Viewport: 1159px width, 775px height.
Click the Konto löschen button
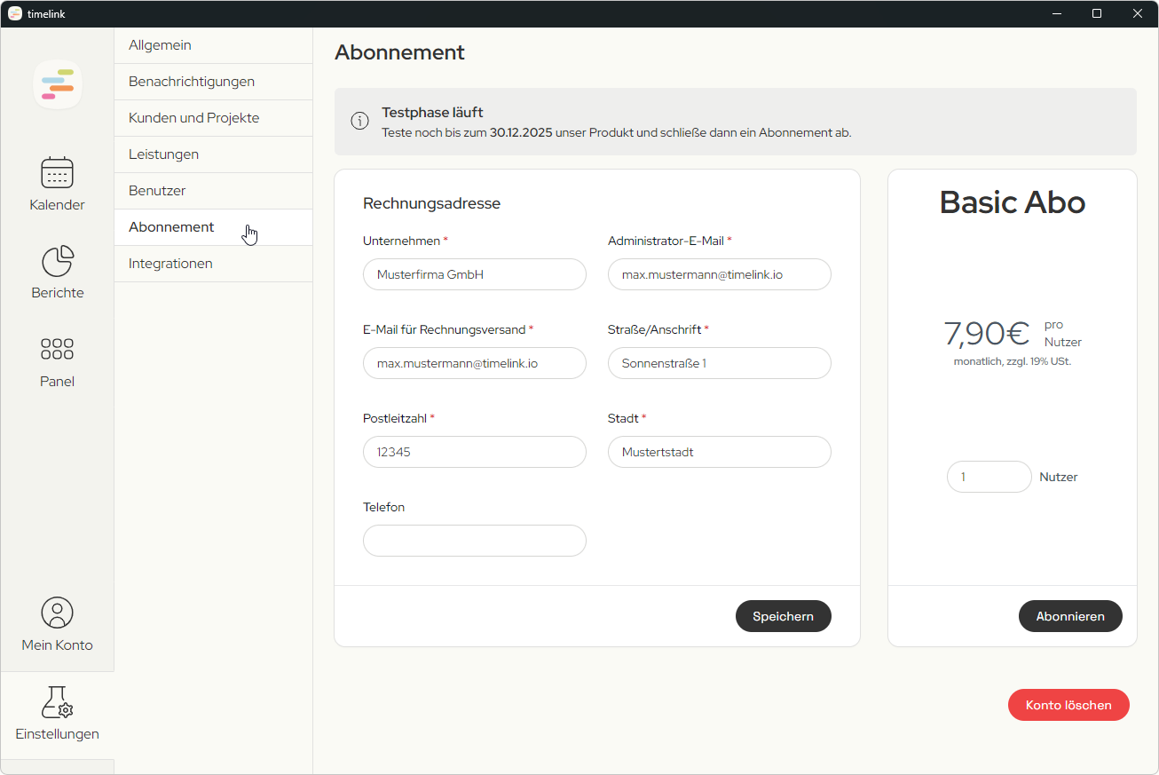pyautogui.click(x=1068, y=705)
